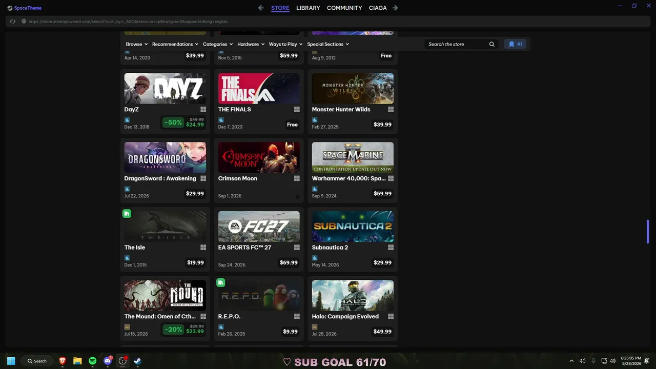This screenshot has height=369, width=656.
Task: Open the taskbar clock and date
Action: 631,361
